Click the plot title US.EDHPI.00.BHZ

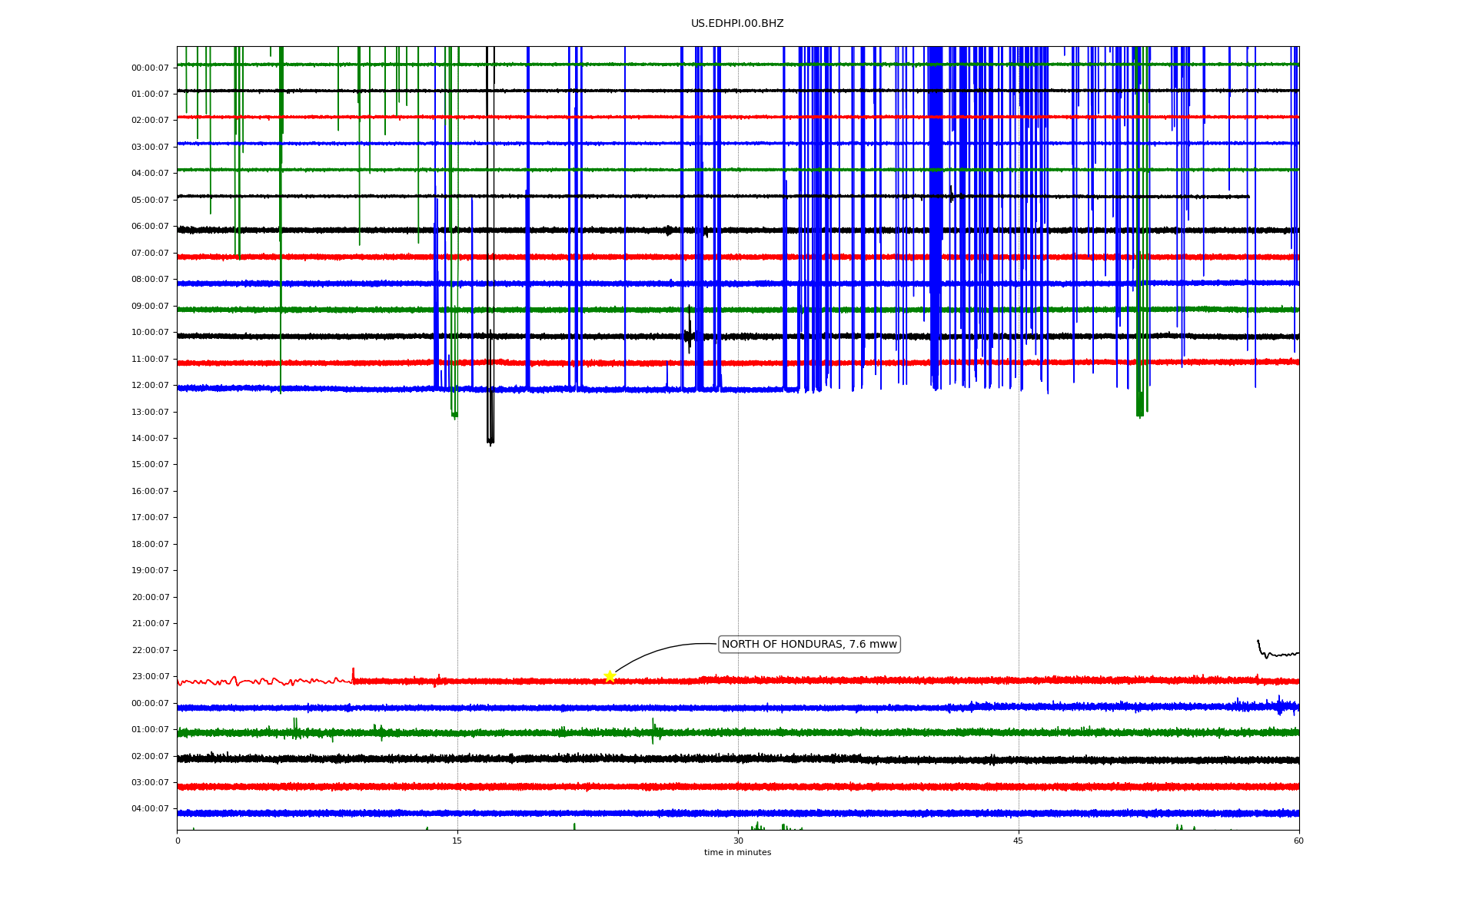(x=736, y=24)
